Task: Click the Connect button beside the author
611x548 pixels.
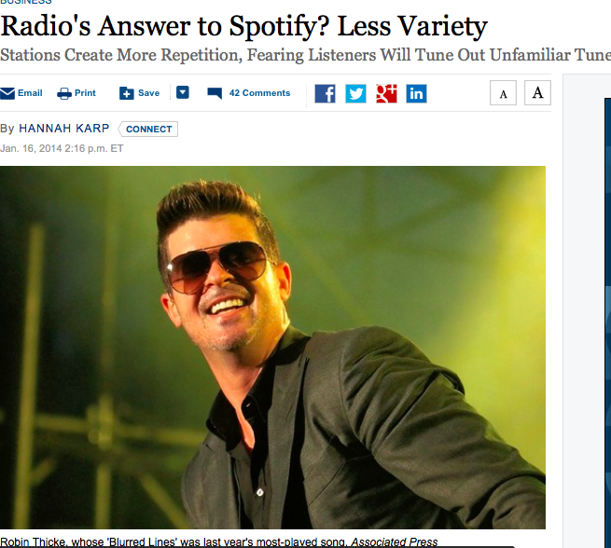Action: coord(148,130)
